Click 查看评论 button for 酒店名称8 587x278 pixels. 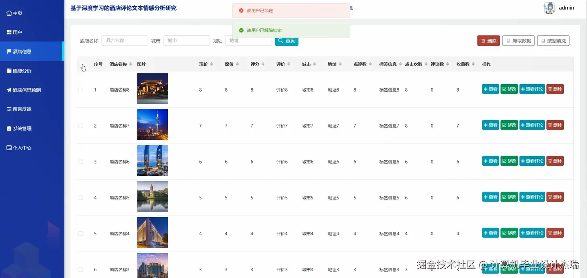[x=532, y=89]
